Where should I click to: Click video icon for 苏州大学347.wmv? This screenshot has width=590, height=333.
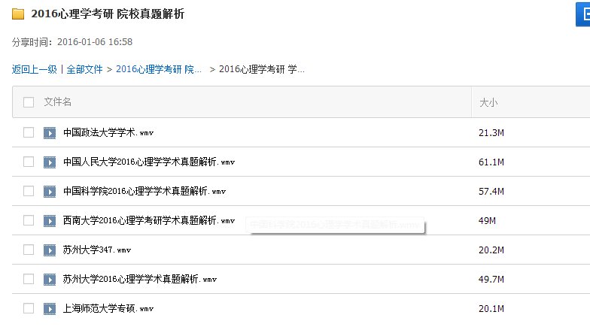50,250
